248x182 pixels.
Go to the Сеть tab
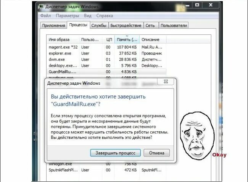pyautogui.click(x=150, y=26)
